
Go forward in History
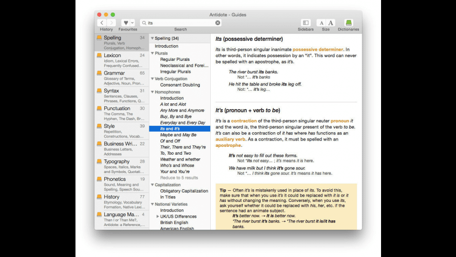pyautogui.click(x=112, y=23)
